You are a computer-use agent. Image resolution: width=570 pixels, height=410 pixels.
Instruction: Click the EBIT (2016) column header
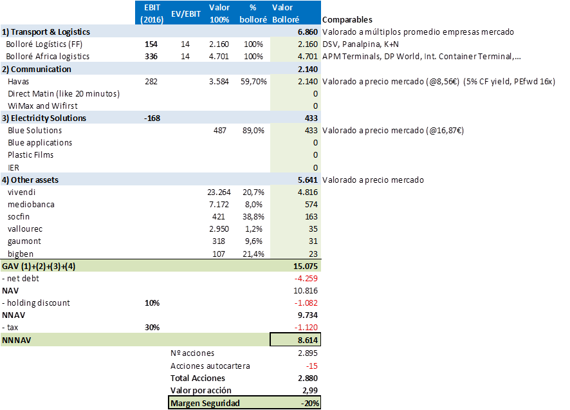[152, 14]
